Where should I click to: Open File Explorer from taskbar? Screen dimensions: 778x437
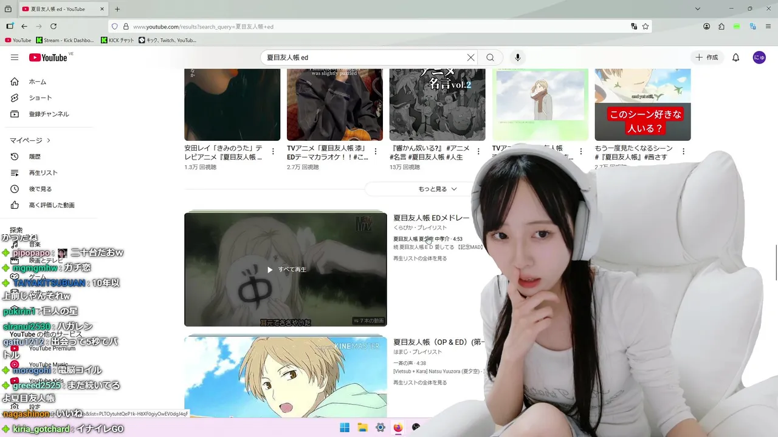[362, 427]
